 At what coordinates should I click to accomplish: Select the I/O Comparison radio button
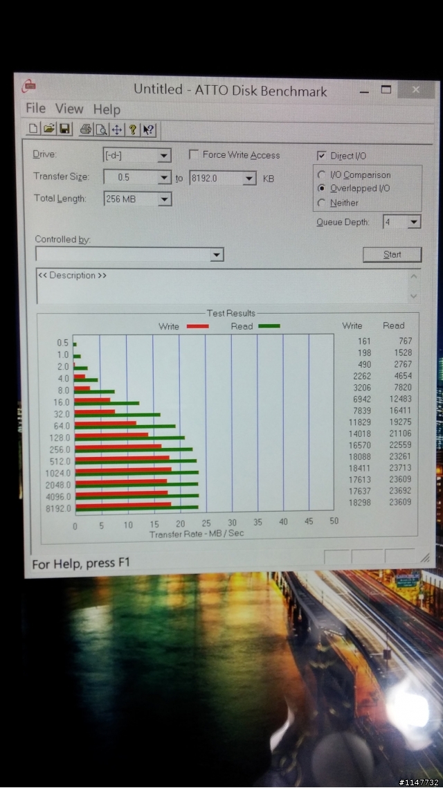321,175
